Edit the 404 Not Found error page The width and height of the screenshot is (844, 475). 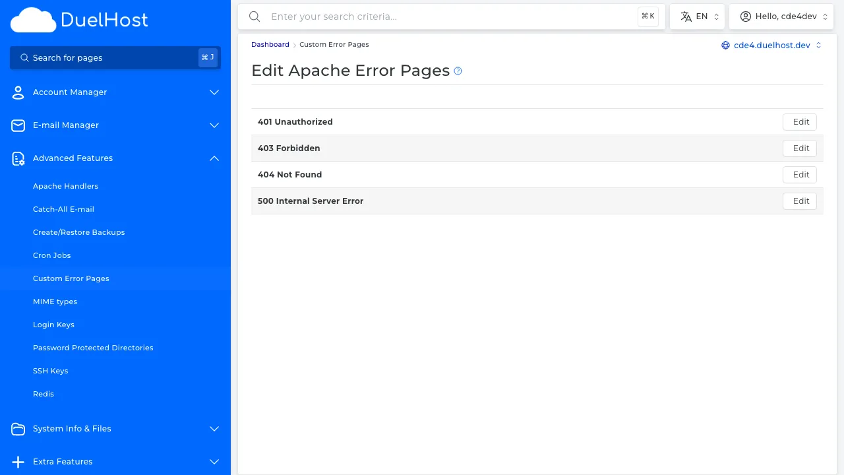tap(800, 174)
